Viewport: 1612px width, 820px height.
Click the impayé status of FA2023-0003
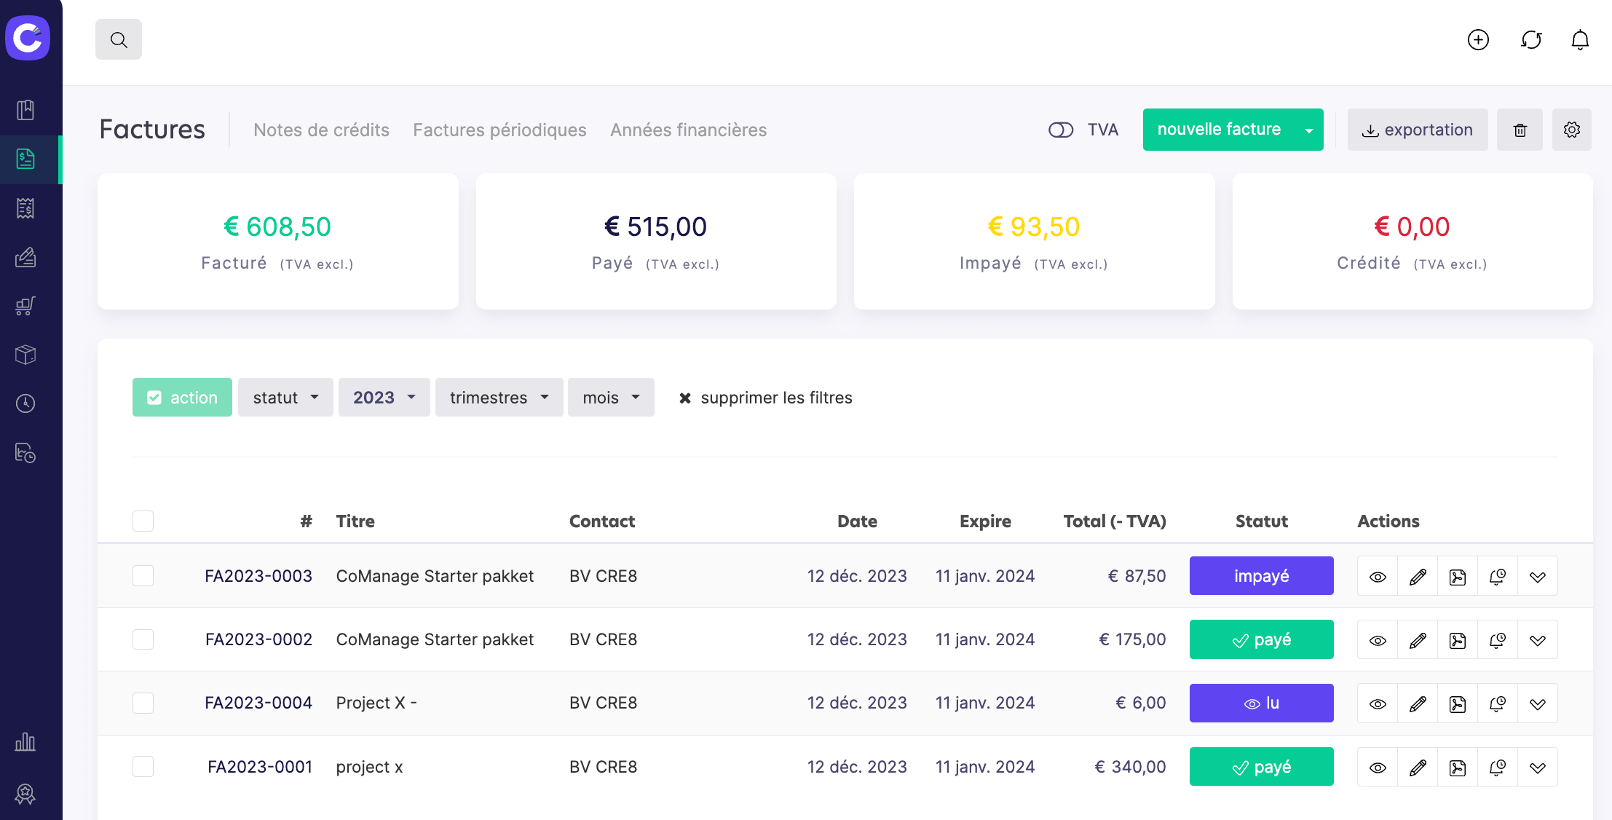1261,576
